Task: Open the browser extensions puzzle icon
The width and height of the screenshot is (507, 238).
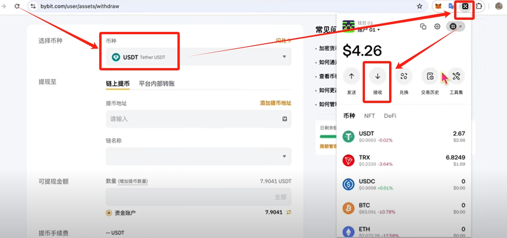Action: click(479, 6)
